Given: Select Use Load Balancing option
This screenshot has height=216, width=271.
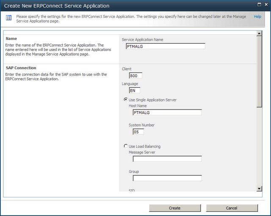Looking at the screenshot, I should (126, 146).
